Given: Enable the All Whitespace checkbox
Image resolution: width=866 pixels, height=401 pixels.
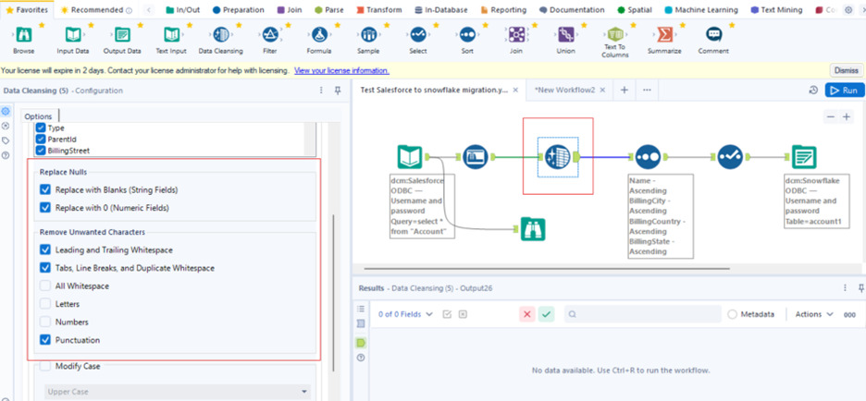Looking at the screenshot, I should pyautogui.click(x=45, y=286).
